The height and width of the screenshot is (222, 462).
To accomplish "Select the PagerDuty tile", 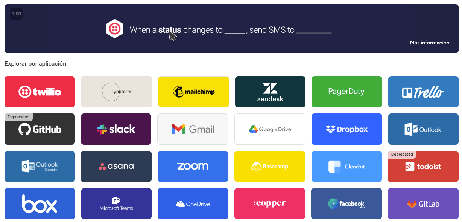I will tap(347, 92).
